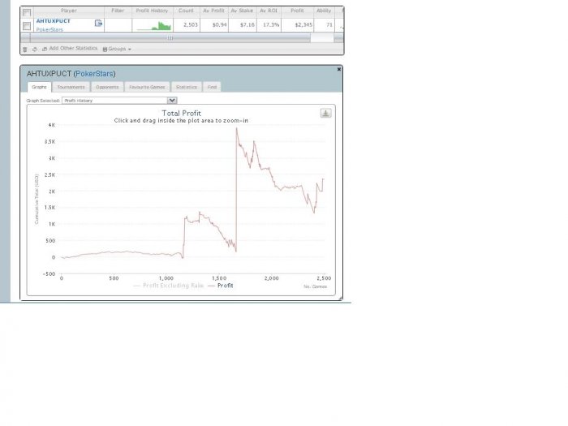Click the panel resize grip corner
The image size is (568, 426).
[340, 298]
